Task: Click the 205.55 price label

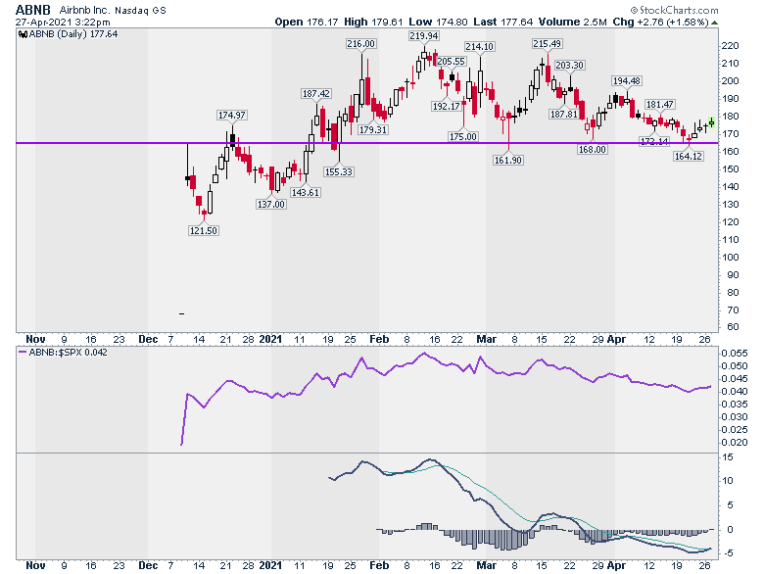Action: pyautogui.click(x=452, y=62)
